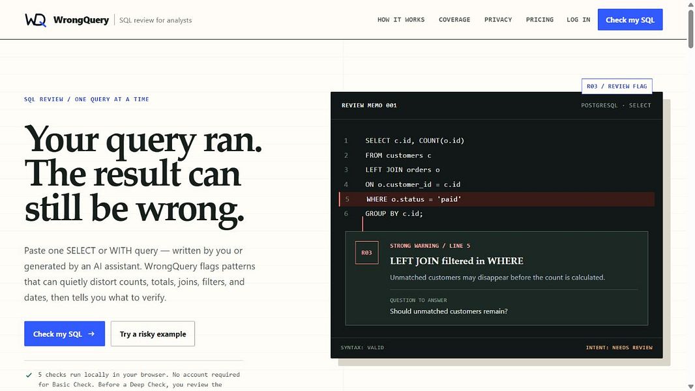Click the R03 / Review Flag badge
The width and height of the screenshot is (695, 391).
point(617,86)
